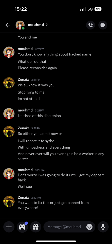The image size is (112, 244).
Task: Select message 'I will report it to sythe'
Action: click(x=36, y=141)
